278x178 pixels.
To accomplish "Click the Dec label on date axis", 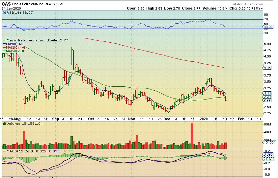I will (167, 119).
